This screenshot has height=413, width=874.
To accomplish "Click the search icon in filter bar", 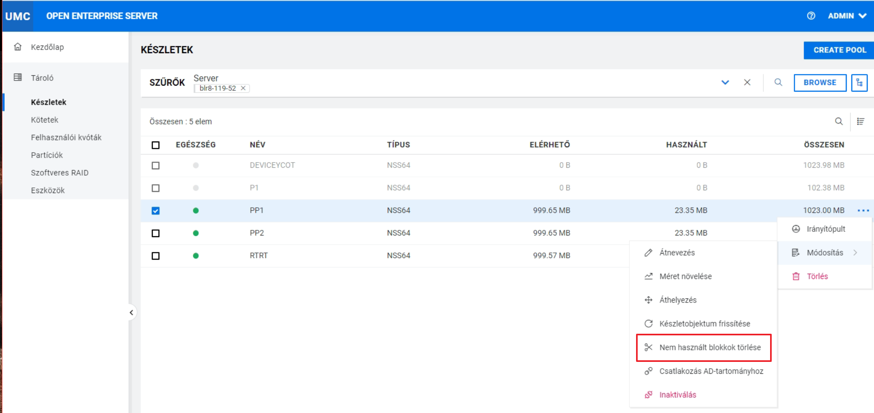I will click(778, 82).
